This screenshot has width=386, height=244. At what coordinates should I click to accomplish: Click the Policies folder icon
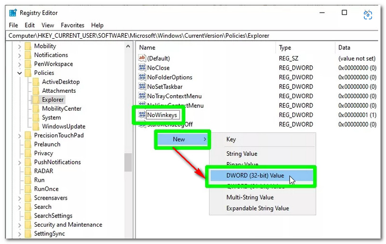[x=28, y=73]
